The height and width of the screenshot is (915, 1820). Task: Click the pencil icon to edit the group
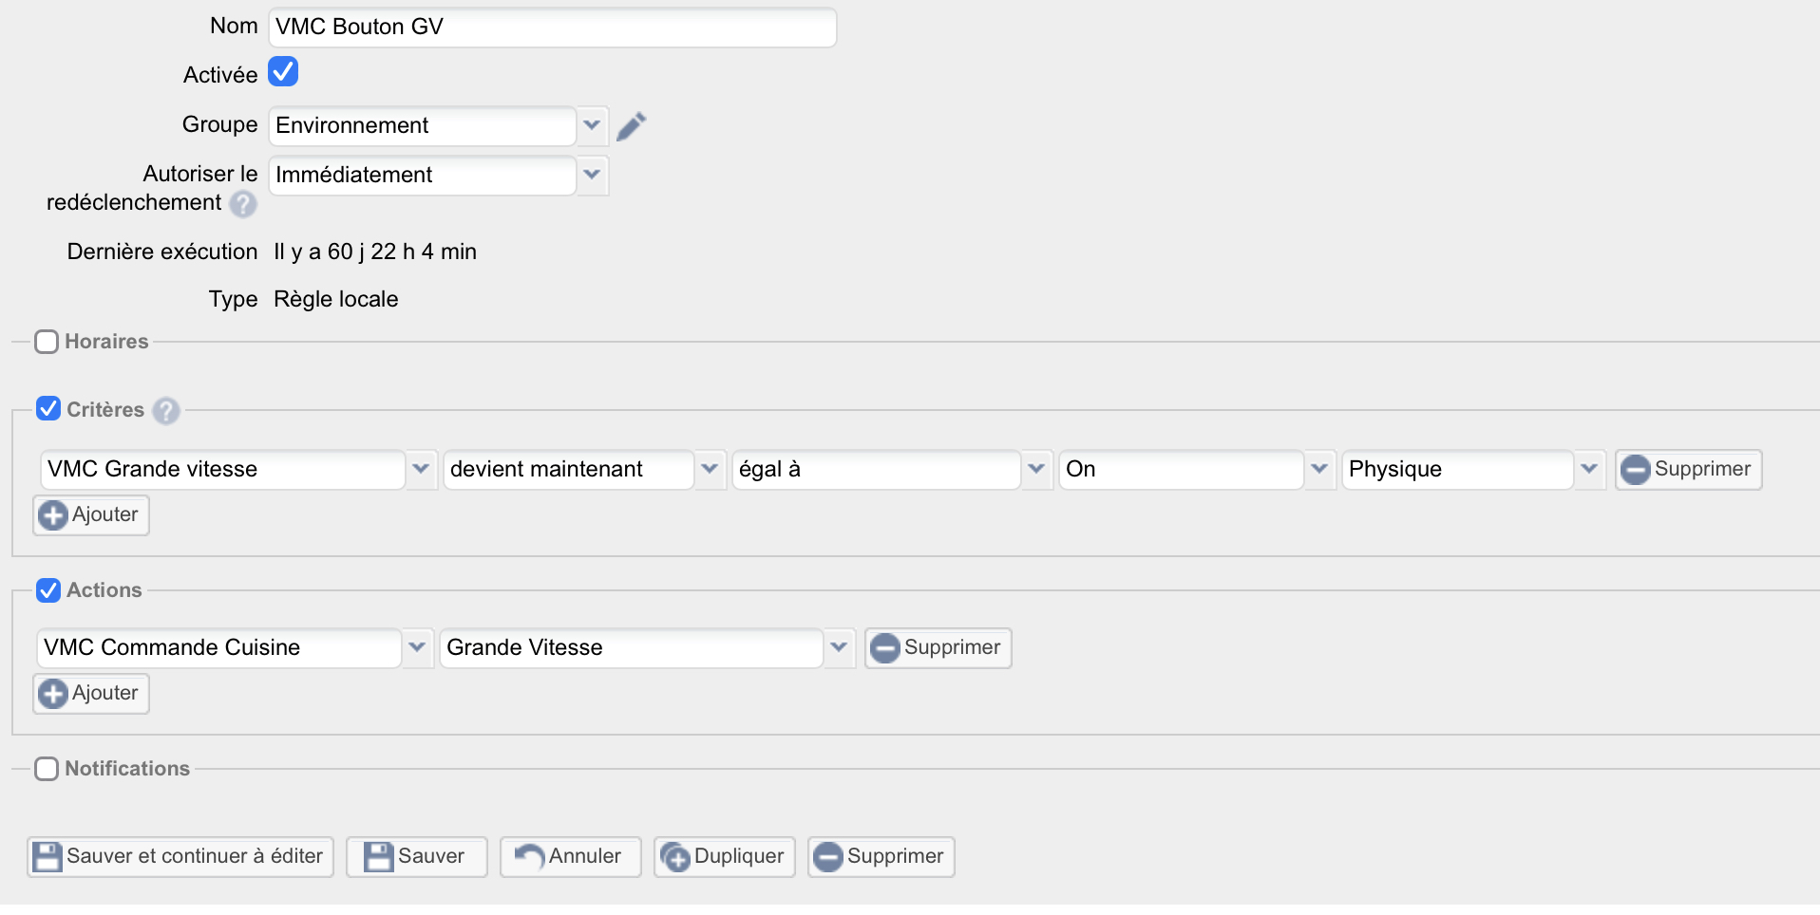(631, 126)
